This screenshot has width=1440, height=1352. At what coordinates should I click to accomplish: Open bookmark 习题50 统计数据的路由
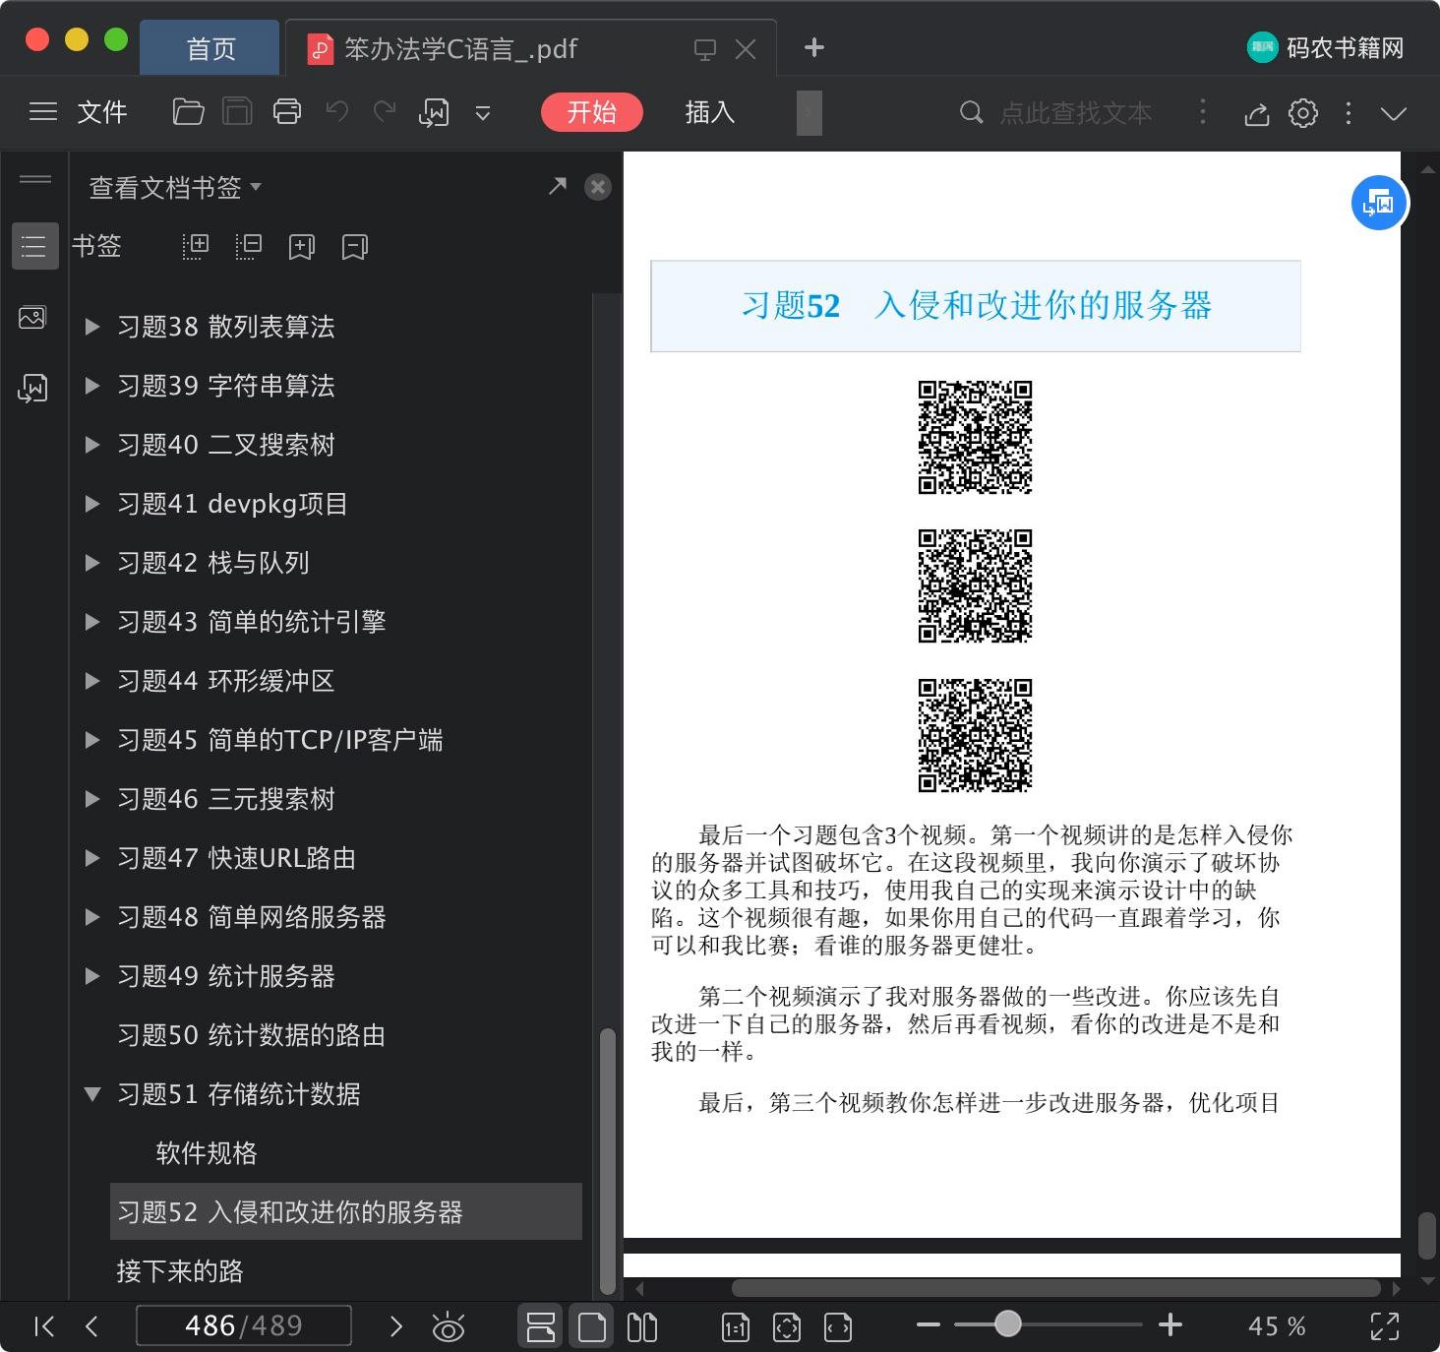point(251,1035)
